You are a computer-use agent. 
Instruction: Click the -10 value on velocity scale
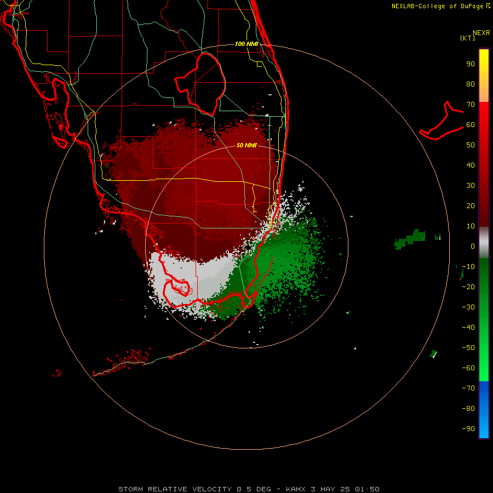point(468,267)
